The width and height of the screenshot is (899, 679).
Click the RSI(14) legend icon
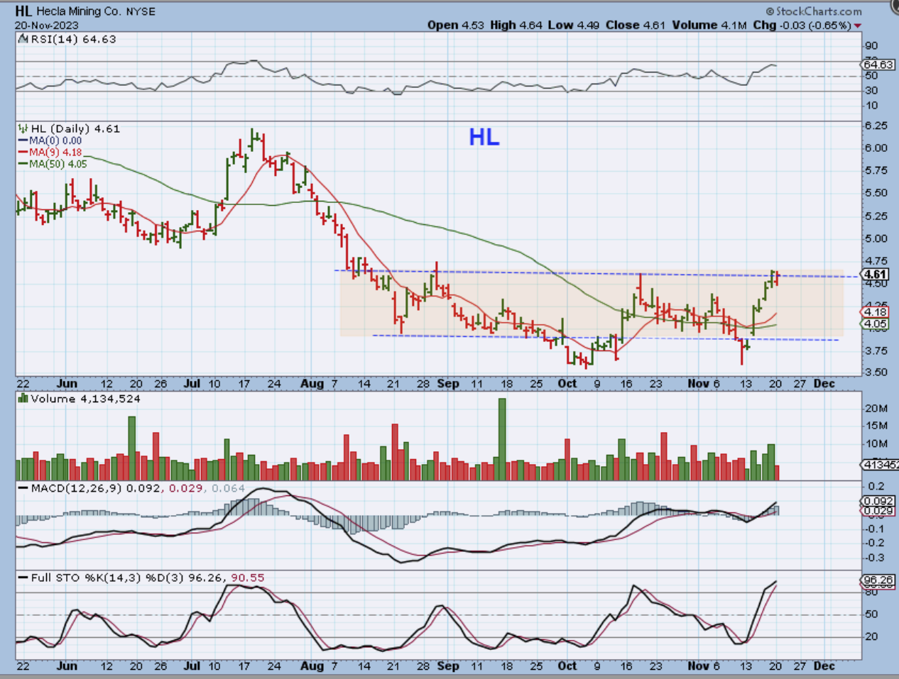point(21,40)
